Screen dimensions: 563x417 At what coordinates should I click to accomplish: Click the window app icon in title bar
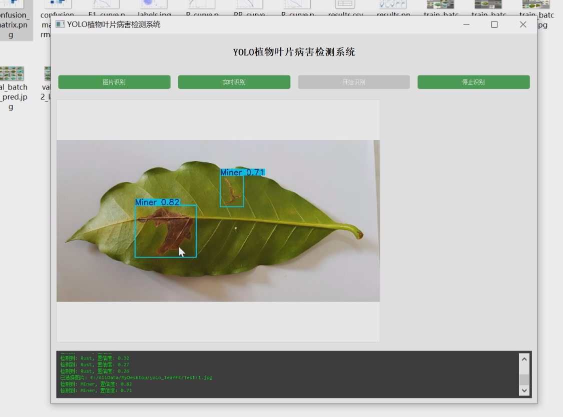coord(61,24)
